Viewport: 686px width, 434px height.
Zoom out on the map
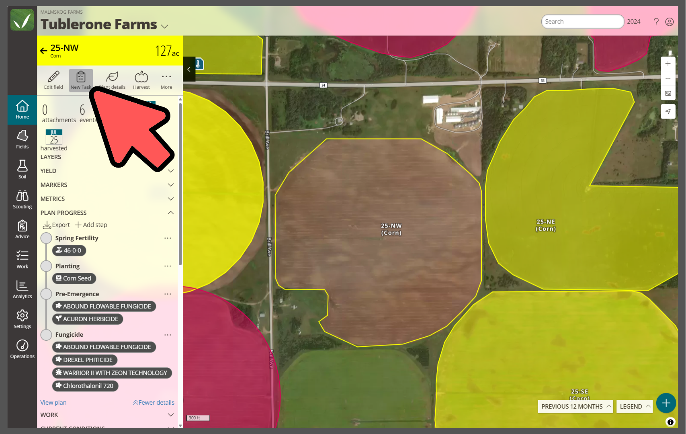[668, 79]
